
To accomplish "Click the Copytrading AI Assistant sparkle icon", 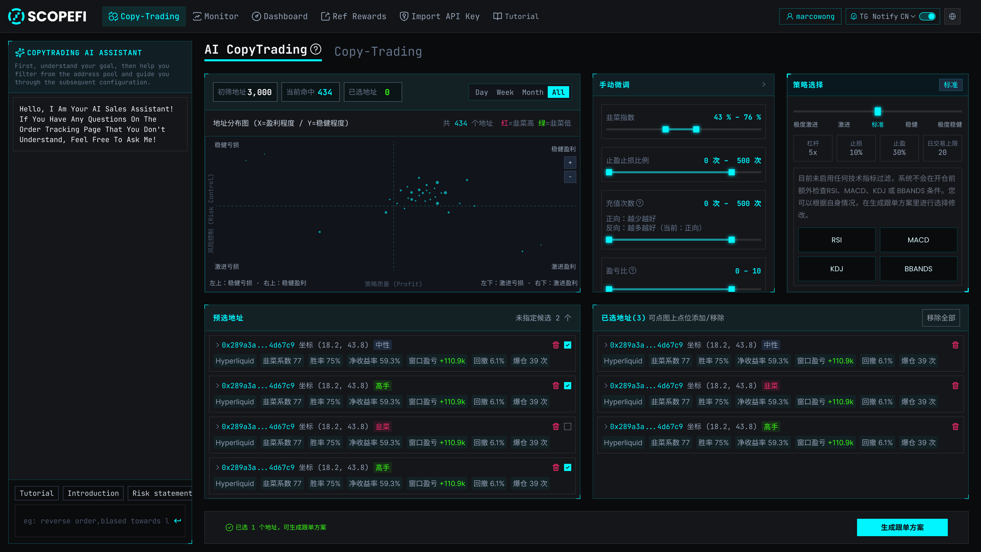I will pyautogui.click(x=20, y=53).
